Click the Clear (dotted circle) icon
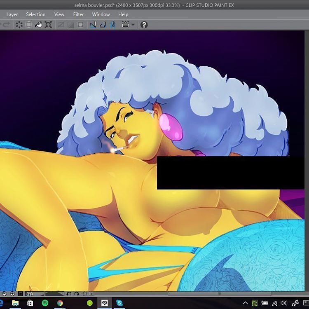The width and height of the screenshot is (309, 309). [x=19, y=25]
